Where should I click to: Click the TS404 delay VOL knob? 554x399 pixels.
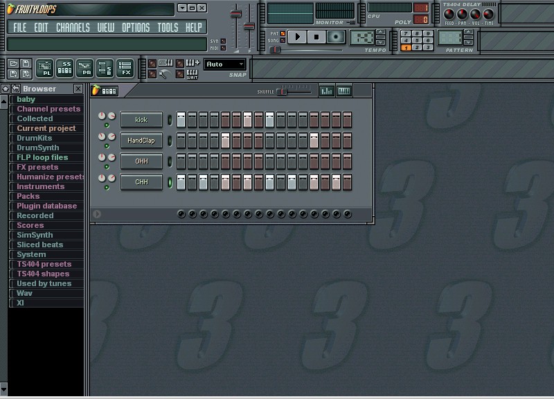pyautogui.click(x=475, y=14)
